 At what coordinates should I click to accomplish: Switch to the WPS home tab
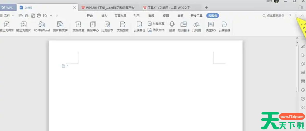(7, 8)
